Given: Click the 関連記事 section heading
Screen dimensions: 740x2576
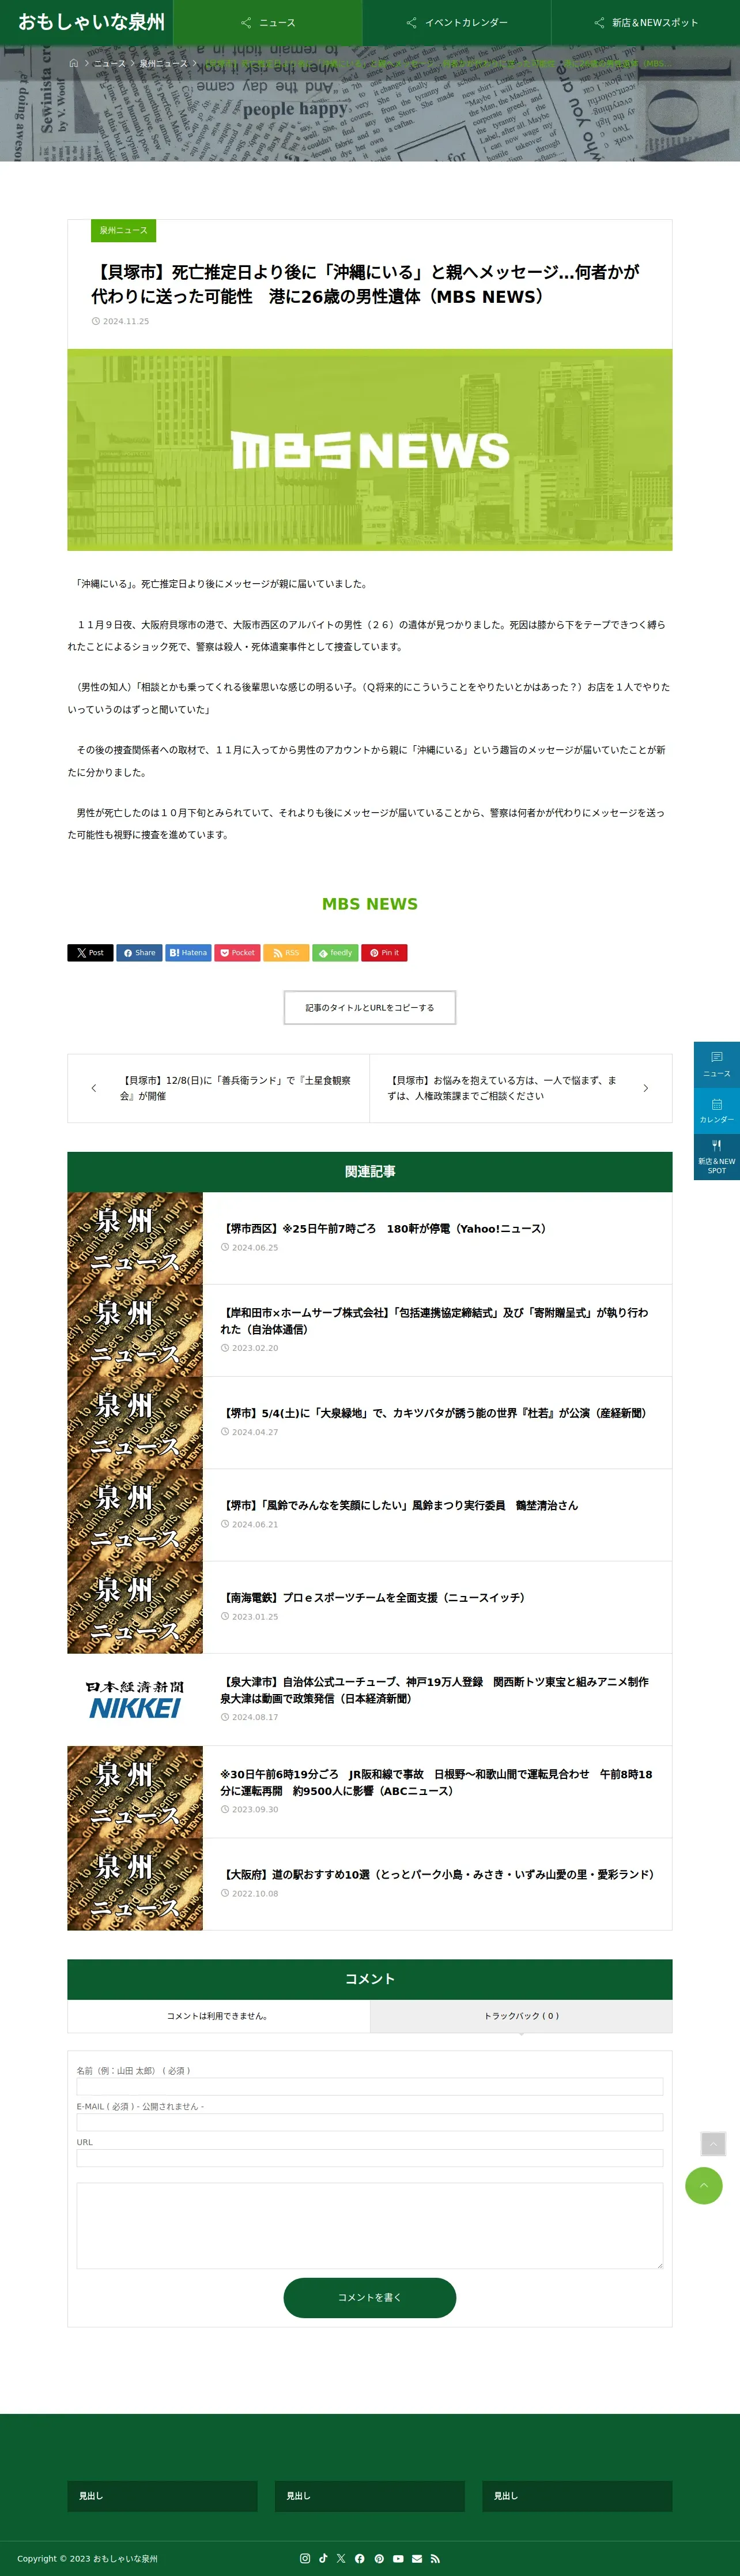Looking at the screenshot, I should pos(369,1172).
